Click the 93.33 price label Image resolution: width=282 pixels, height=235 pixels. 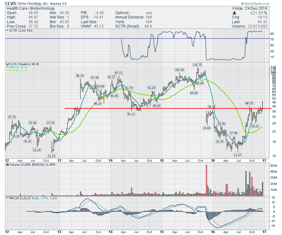[118, 73]
